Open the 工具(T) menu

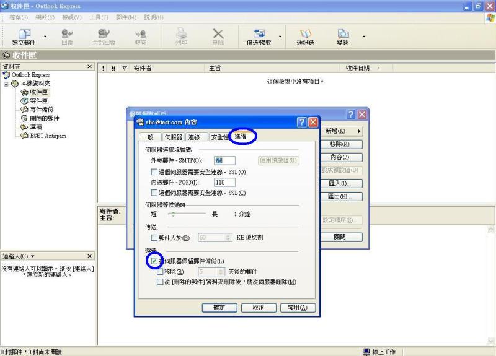coord(99,17)
